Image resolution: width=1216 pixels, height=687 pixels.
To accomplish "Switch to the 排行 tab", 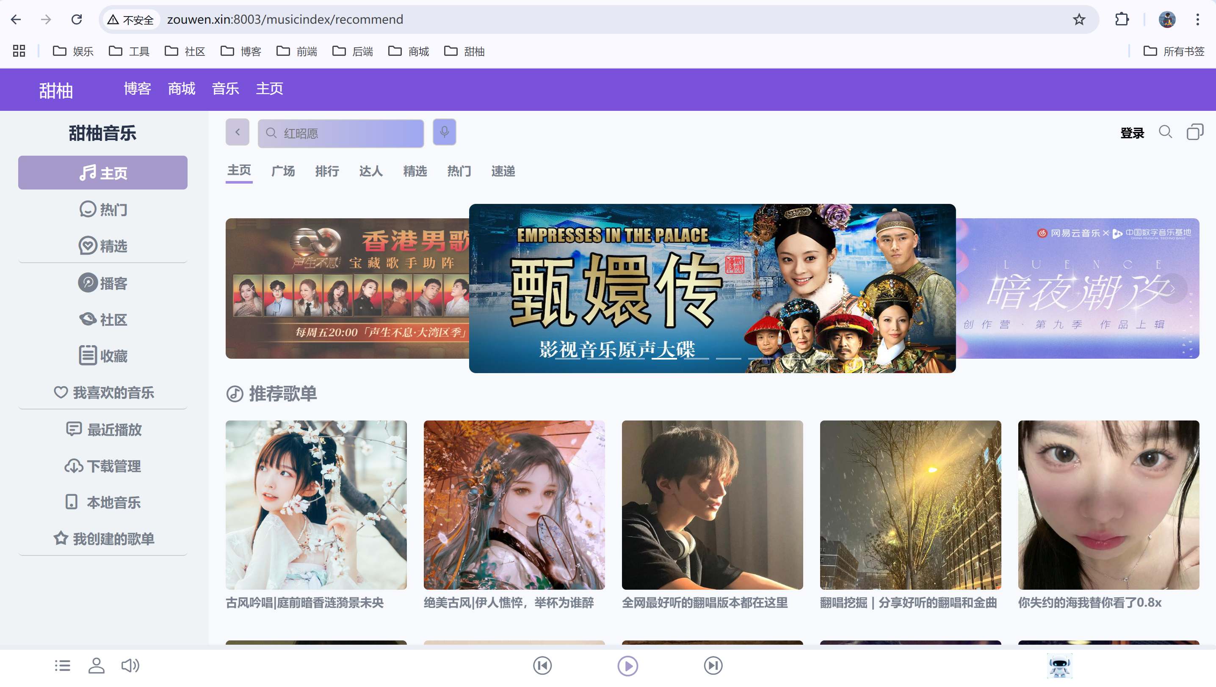I will 327,171.
